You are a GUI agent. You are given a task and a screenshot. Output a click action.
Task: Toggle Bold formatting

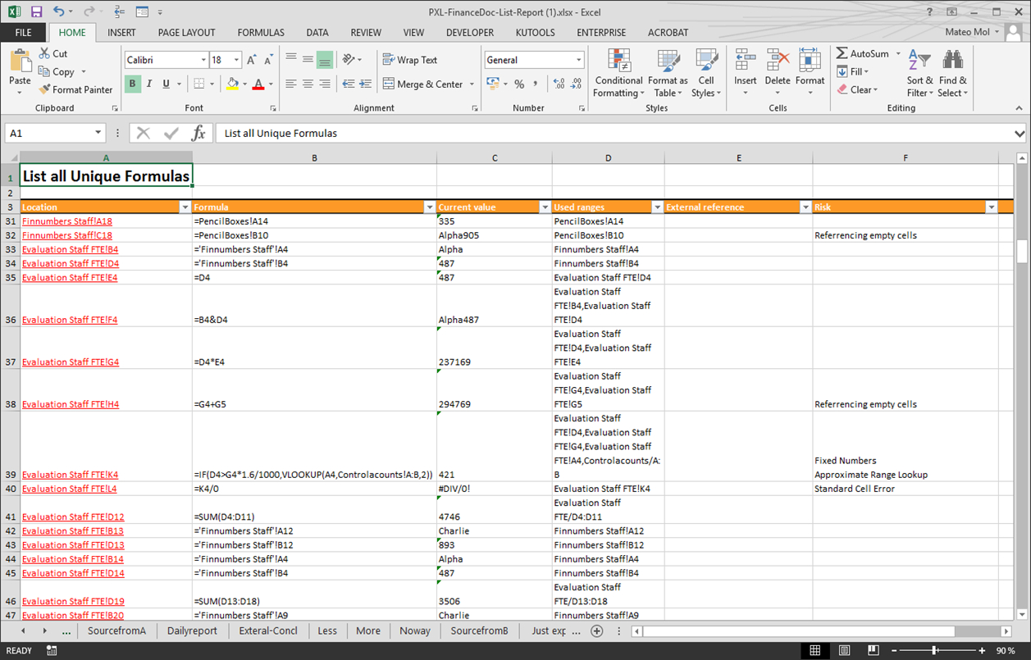coord(132,84)
